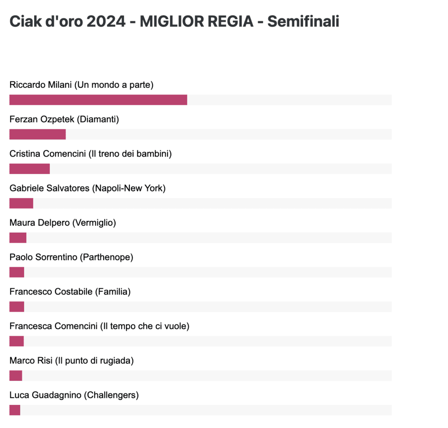Select Marco Risi (Il punto di rugiada)
448x428 pixels.
(72, 361)
